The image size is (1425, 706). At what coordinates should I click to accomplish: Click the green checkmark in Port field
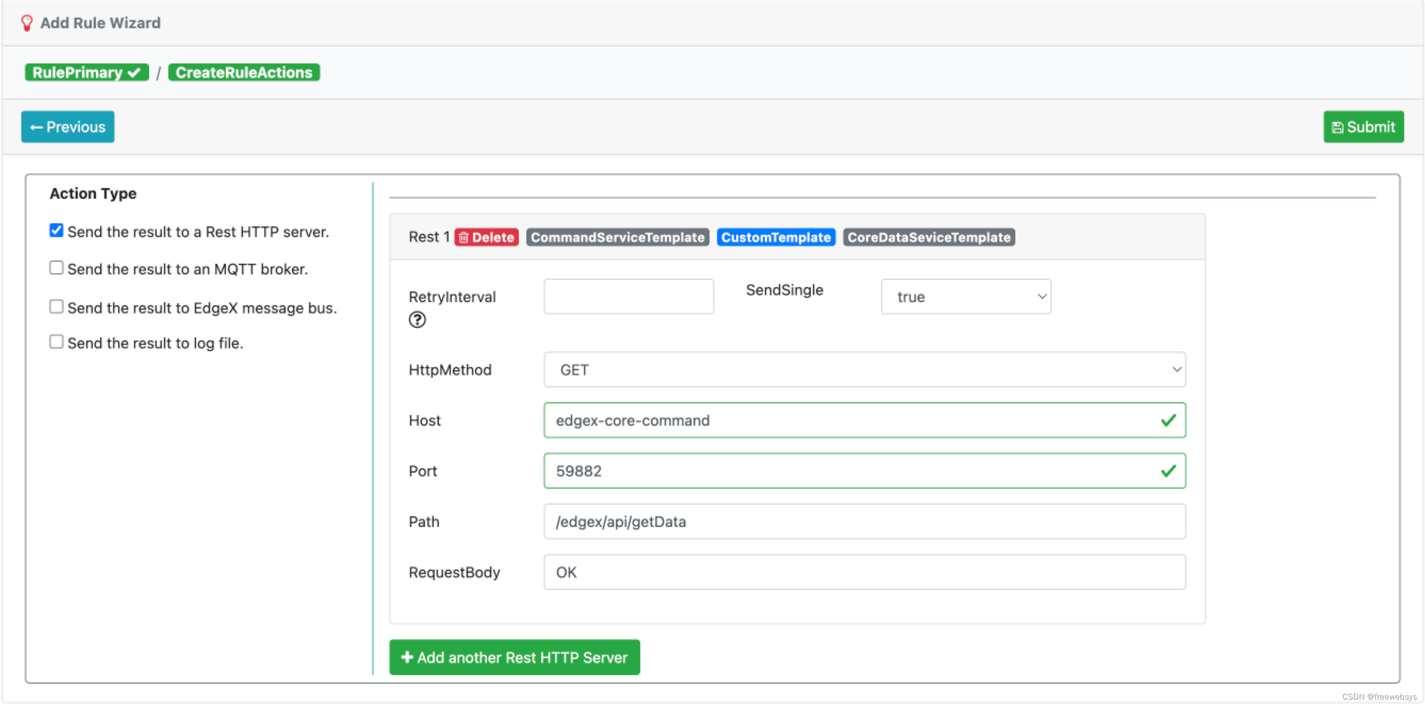[1168, 471]
